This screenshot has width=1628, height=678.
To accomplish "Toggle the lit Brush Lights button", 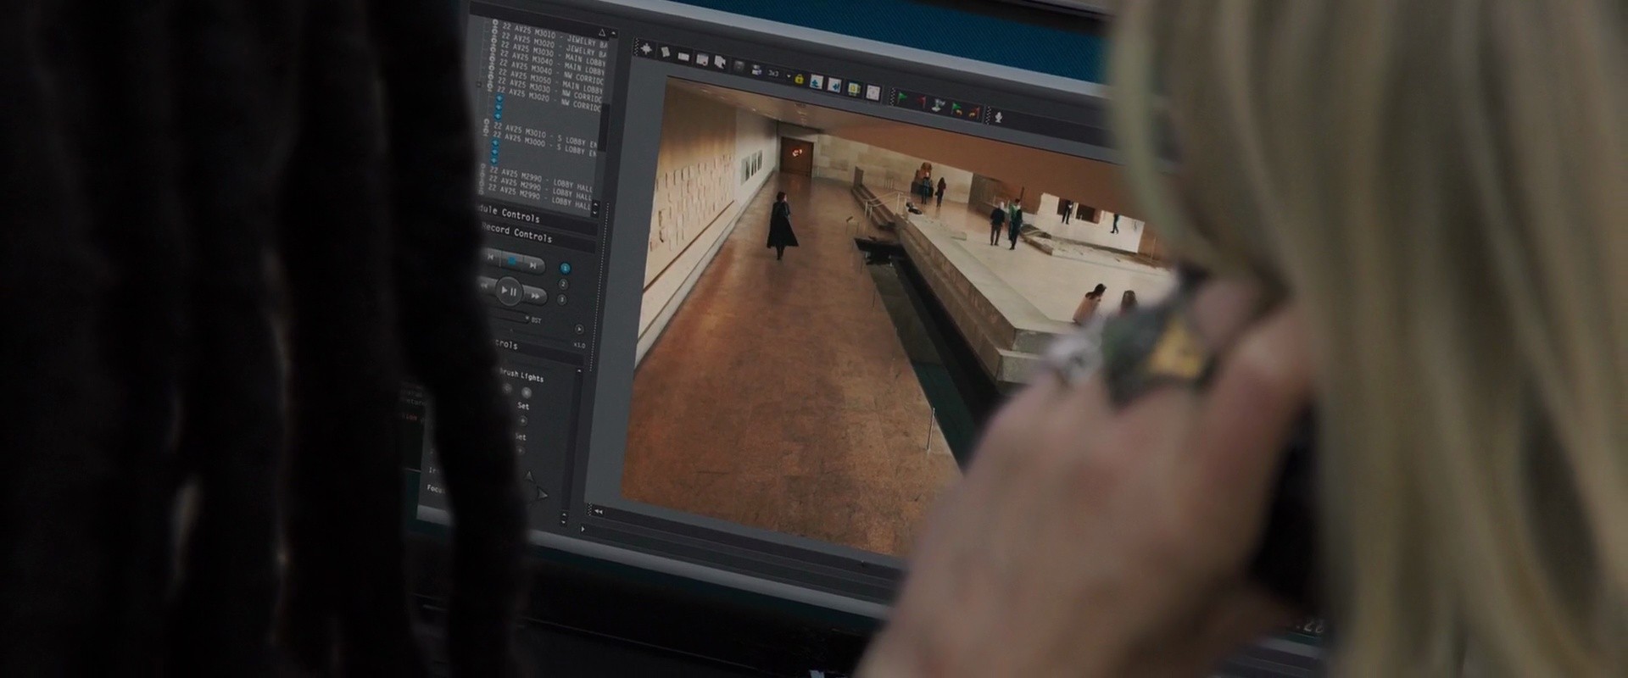I will [x=526, y=392].
